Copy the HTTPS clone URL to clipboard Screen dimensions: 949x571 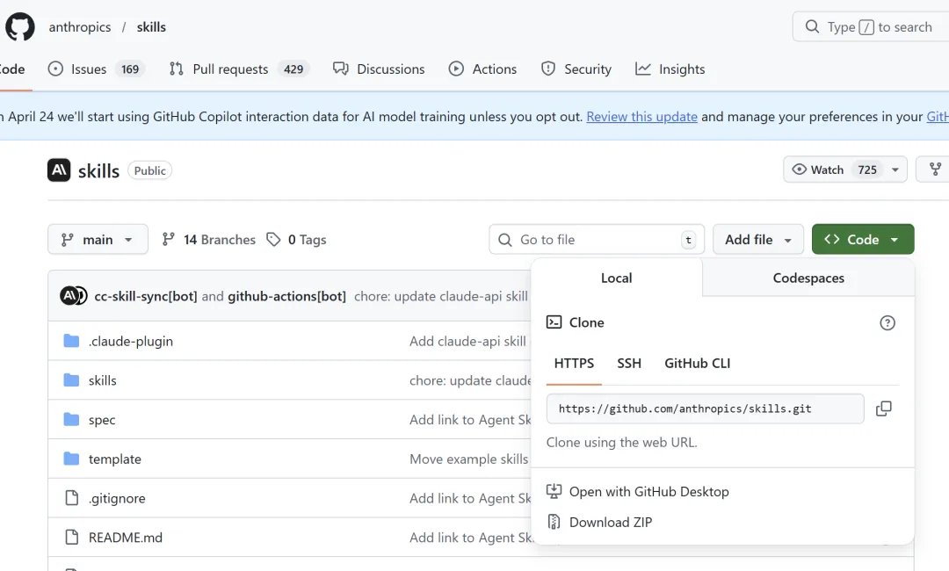883,408
